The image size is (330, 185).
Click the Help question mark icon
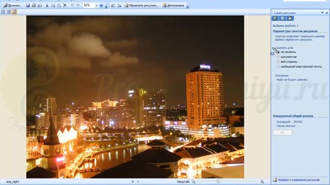click(102, 6)
